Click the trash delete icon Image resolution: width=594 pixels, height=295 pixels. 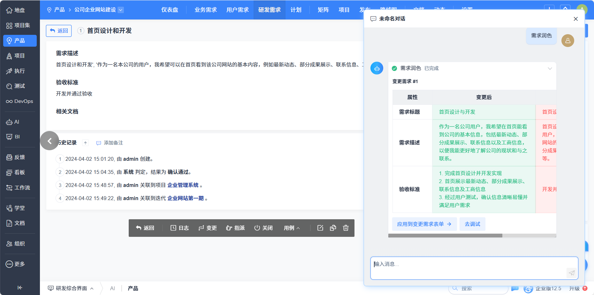(346, 228)
